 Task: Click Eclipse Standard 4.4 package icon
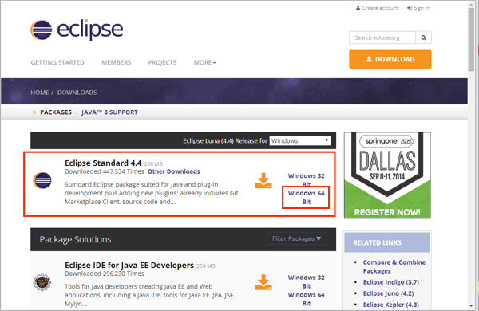pyautogui.click(x=42, y=180)
